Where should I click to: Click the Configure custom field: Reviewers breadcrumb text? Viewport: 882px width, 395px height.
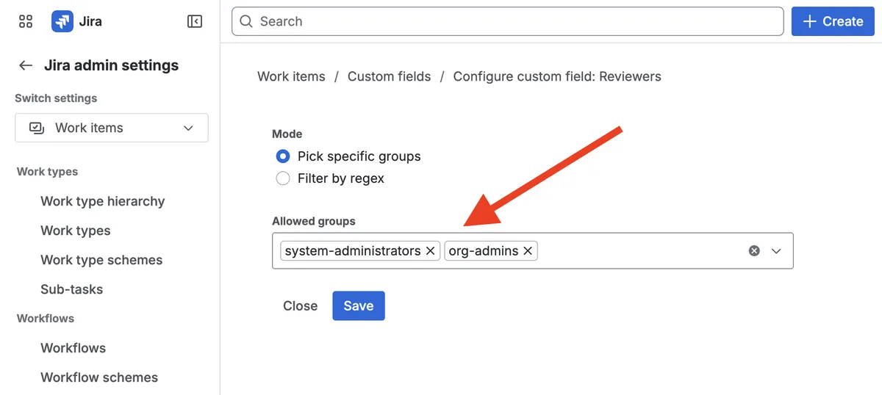[557, 76]
